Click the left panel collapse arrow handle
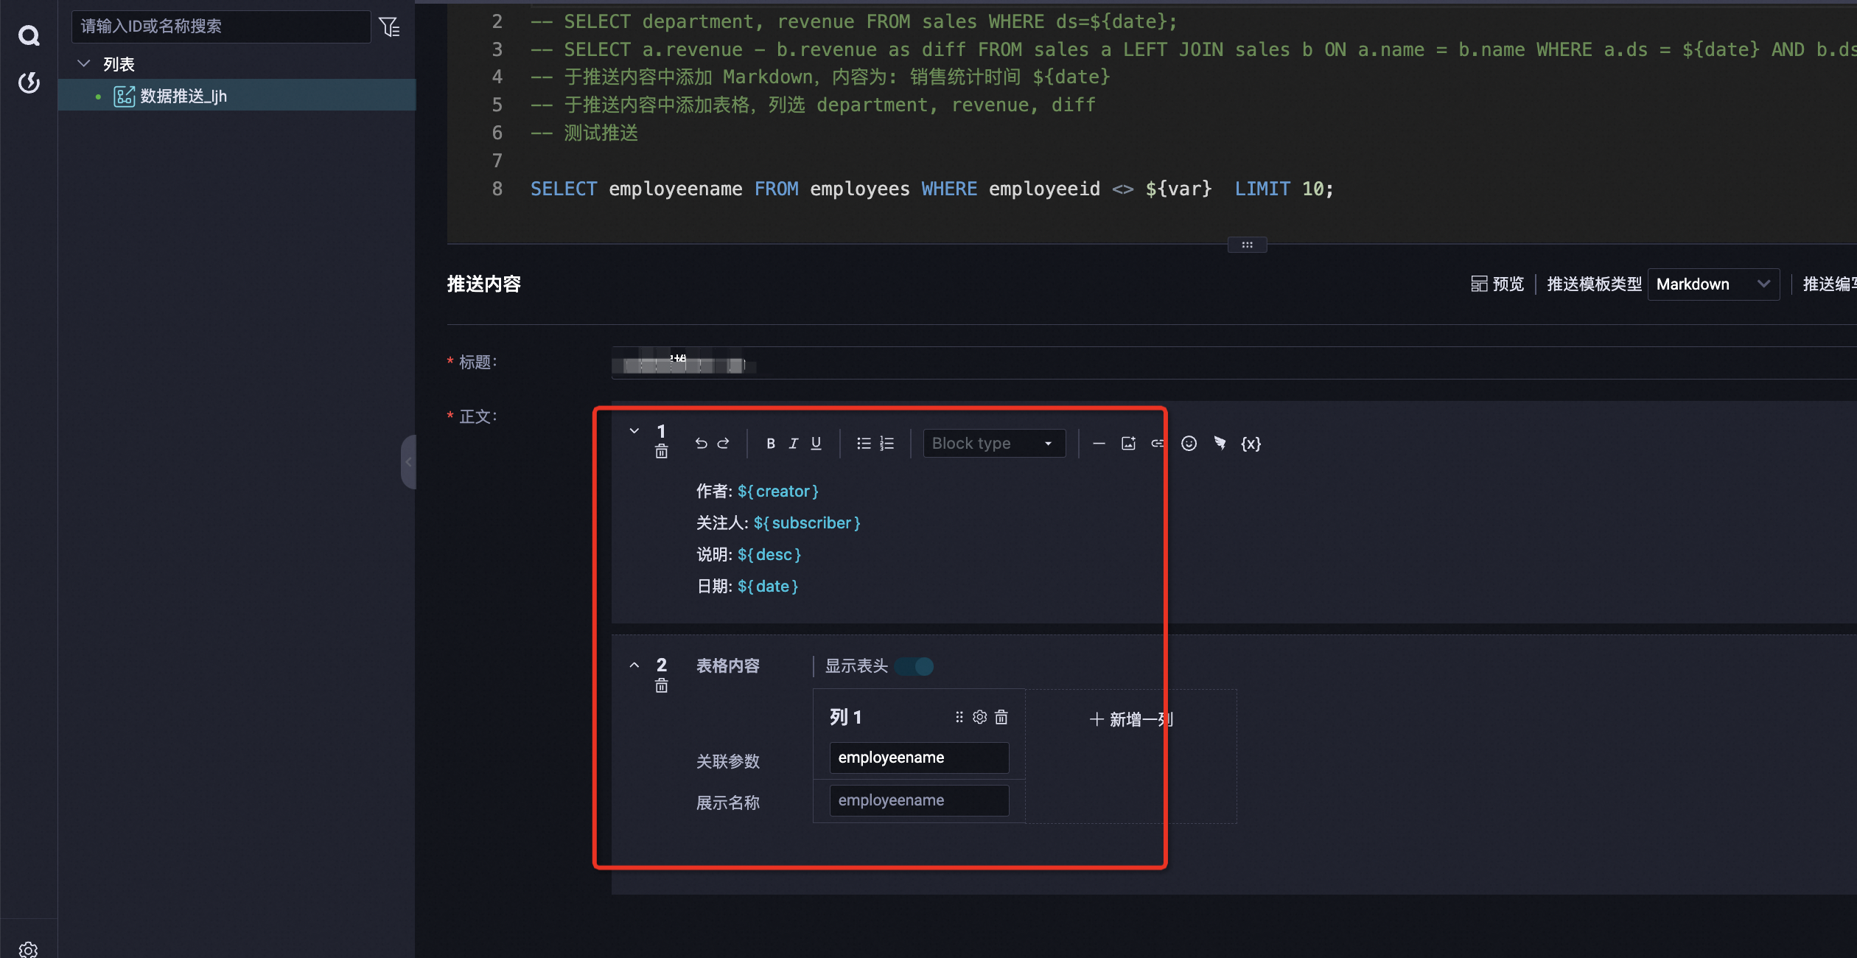 (408, 462)
